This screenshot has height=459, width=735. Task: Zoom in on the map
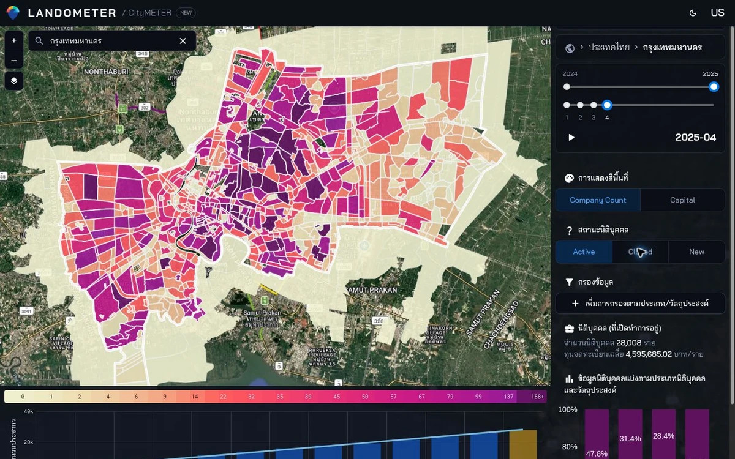[x=14, y=41]
